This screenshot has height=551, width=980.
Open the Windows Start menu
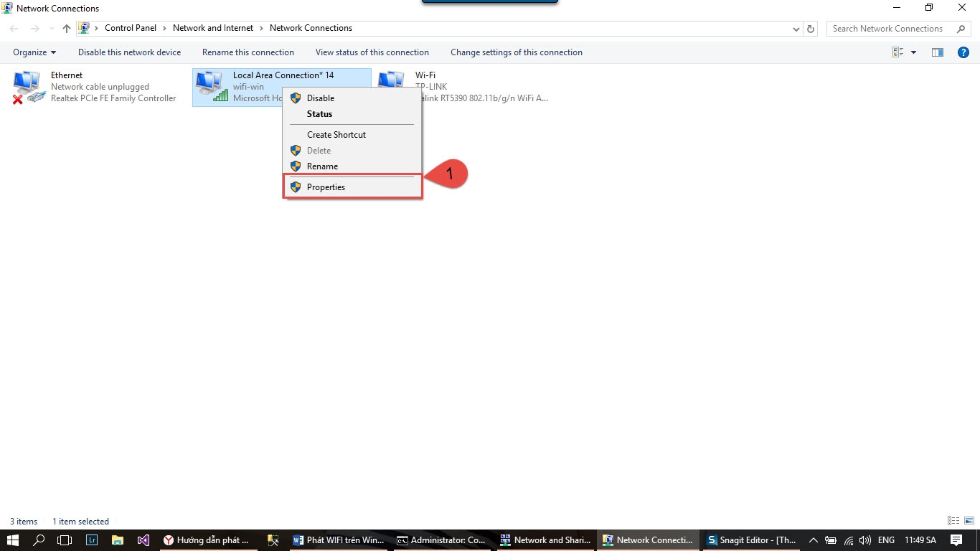[x=13, y=540]
